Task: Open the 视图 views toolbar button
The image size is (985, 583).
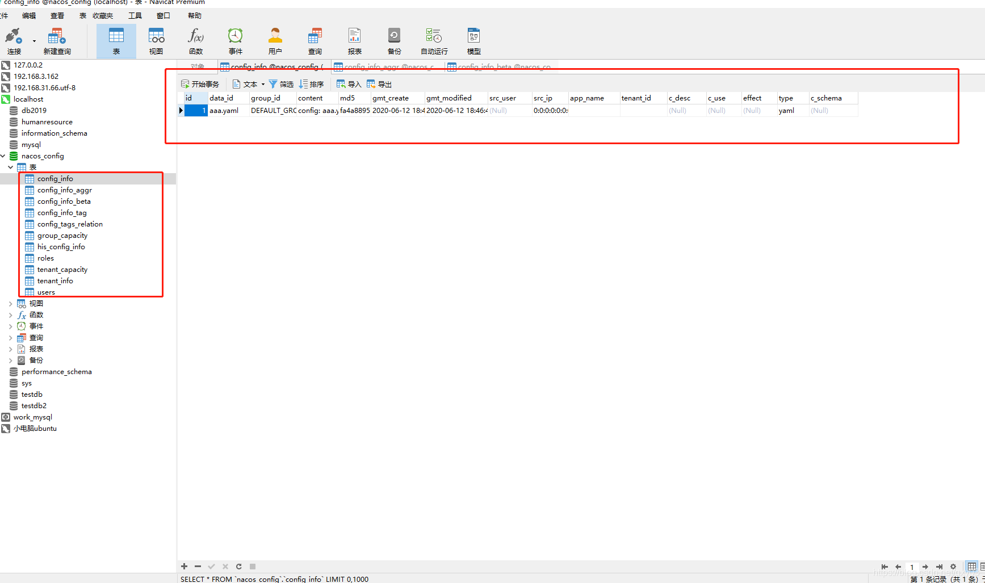Action: (x=156, y=41)
